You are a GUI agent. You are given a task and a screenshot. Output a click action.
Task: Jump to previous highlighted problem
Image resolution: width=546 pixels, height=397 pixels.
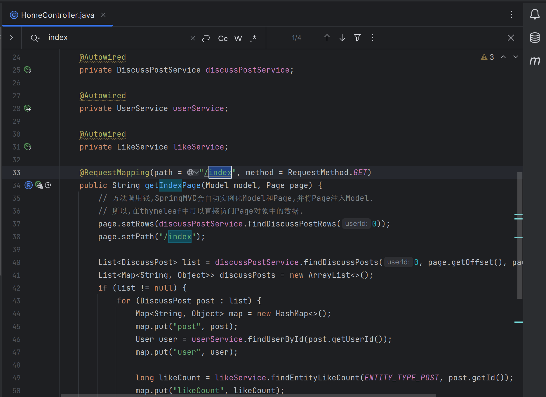pos(503,57)
